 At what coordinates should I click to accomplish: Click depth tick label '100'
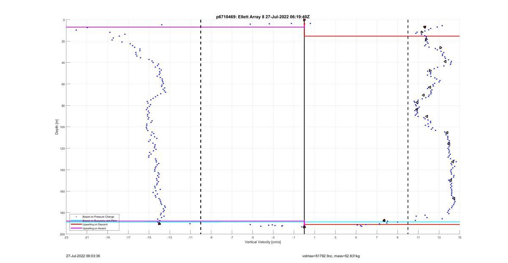pyautogui.click(x=62, y=127)
